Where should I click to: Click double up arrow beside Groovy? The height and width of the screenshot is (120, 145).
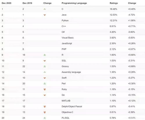pyautogui.click(x=45, y=66)
